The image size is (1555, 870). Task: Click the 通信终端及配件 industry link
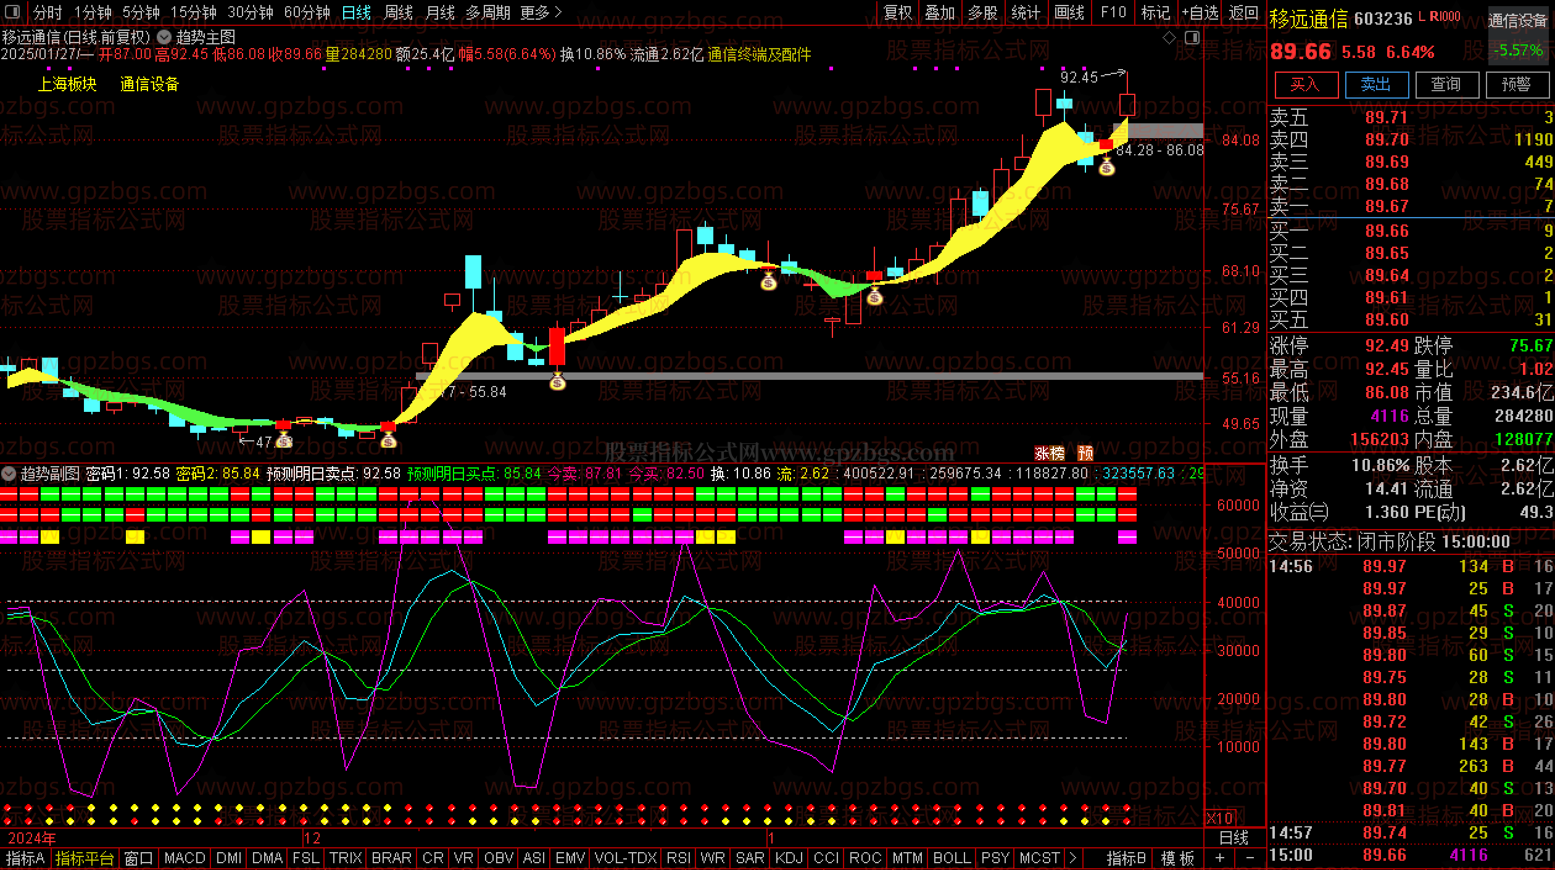point(759,54)
